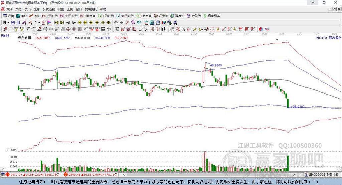Expand the candlestick style dropdown arrow
Image resolution: width=342 pixels, height=185 pixels.
click(x=39, y=23)
